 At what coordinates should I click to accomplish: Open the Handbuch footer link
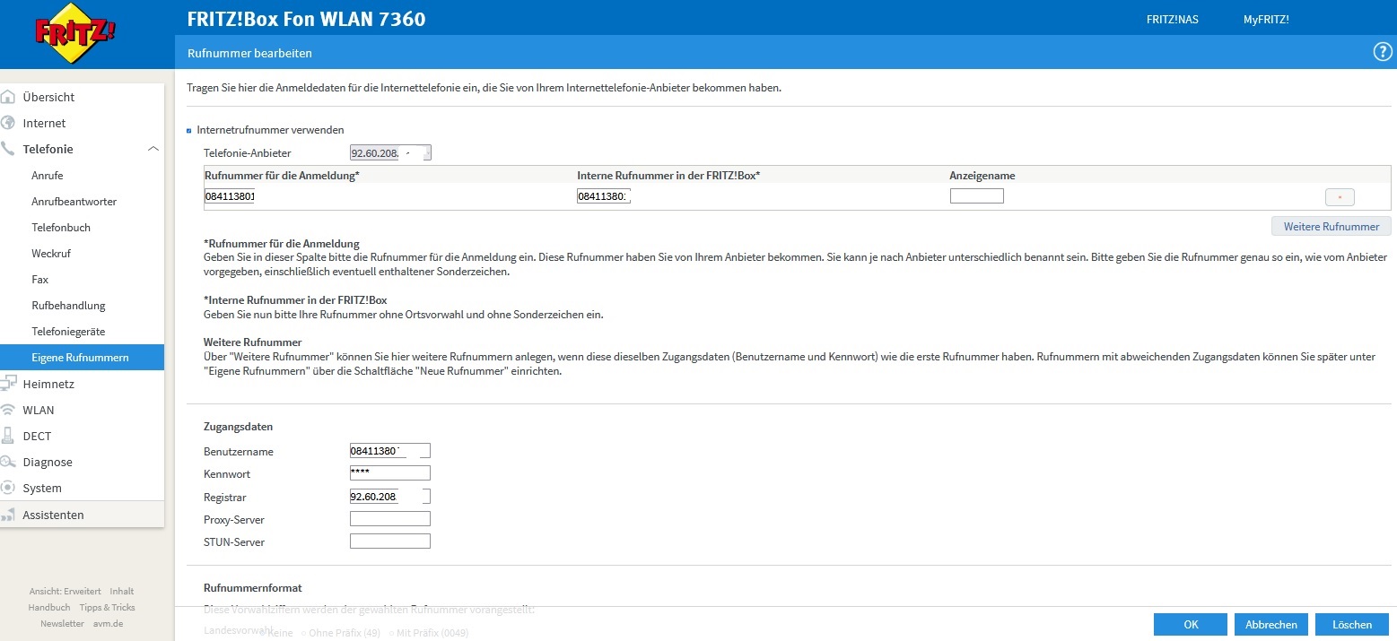49,608
